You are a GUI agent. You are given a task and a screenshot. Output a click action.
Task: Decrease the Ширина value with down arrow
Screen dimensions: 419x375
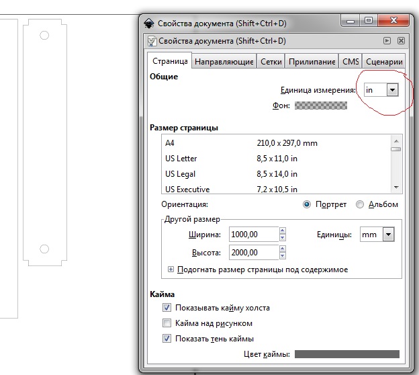click(283, 238)
